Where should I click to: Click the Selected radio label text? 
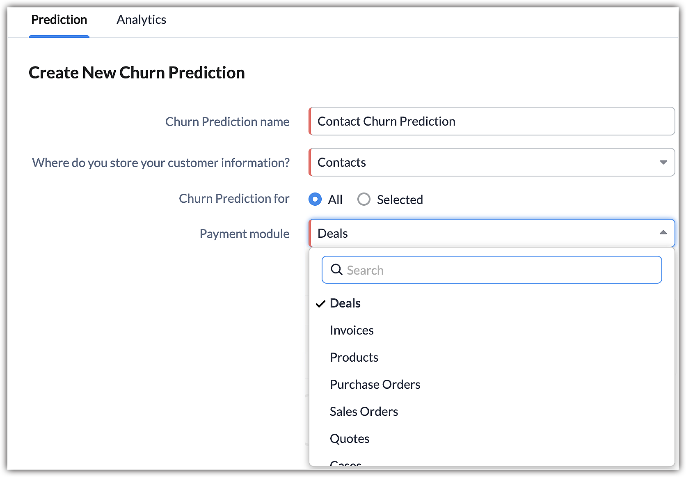coord(400,200)
